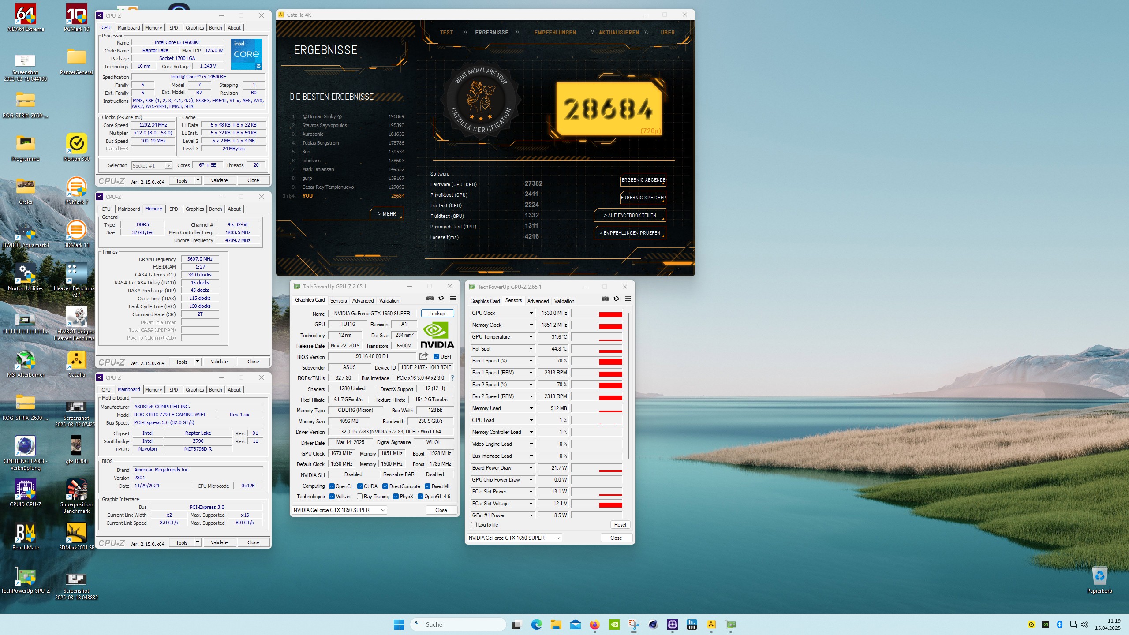Image resolution: width=1129 pixels, height=635 pixels.
Task: Open Papierkorb recycle bin
Action: tap(1099, 580)
